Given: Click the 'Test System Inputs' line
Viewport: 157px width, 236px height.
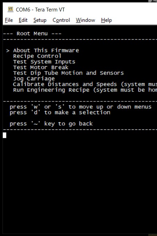Looking at the screenshot, I should [44, 62].
